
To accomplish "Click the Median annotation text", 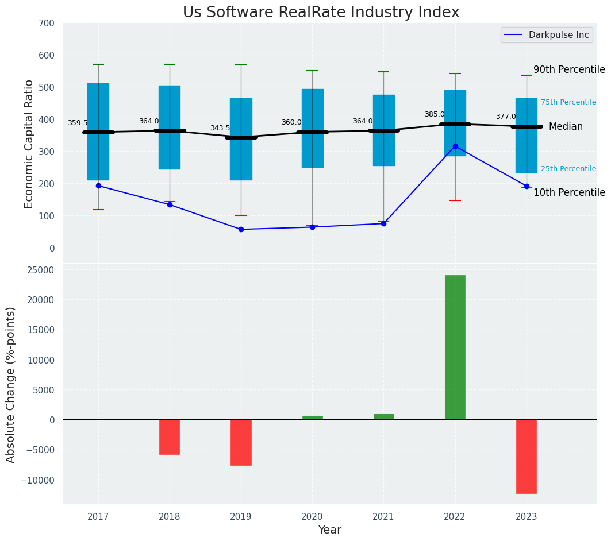I will 566,126.
